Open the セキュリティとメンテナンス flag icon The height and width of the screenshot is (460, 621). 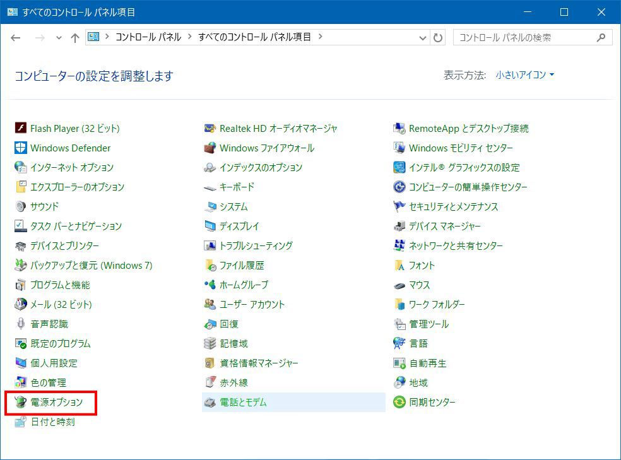click(x=399, y=206)
